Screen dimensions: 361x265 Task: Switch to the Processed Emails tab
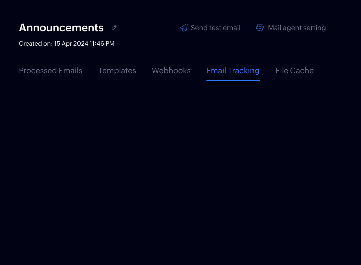tap(50, 70)
